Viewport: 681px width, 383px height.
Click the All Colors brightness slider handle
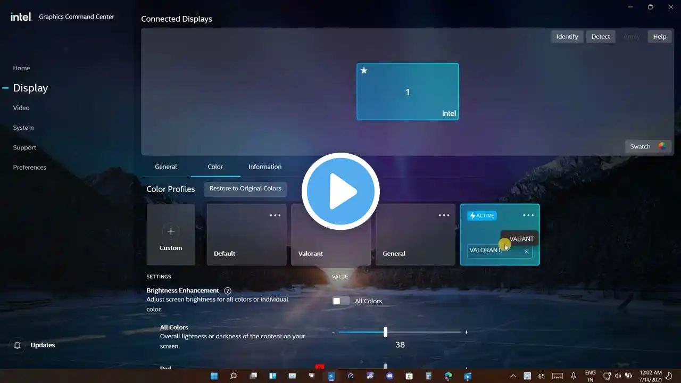385,332
